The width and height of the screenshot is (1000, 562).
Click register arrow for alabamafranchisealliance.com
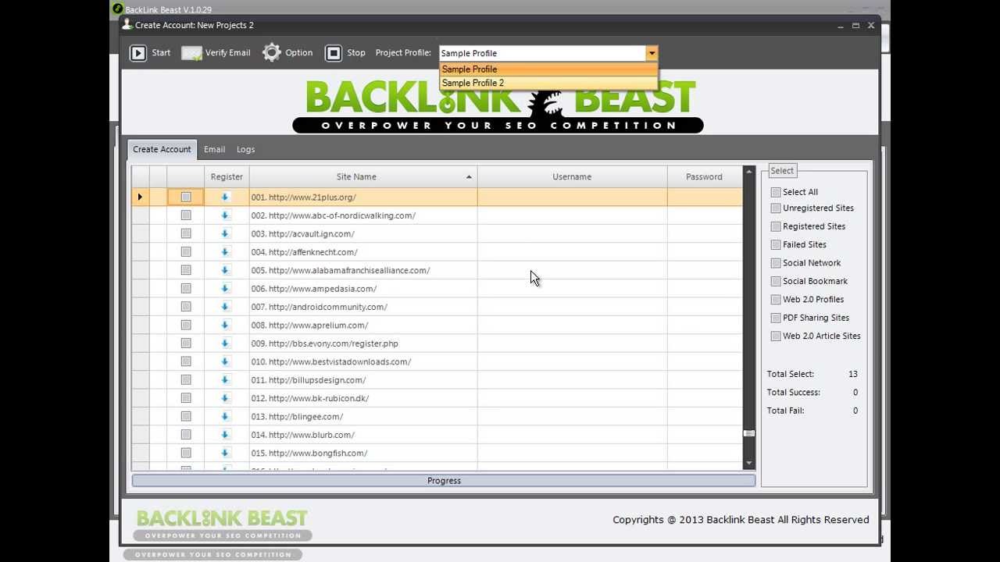click(225, 270)
